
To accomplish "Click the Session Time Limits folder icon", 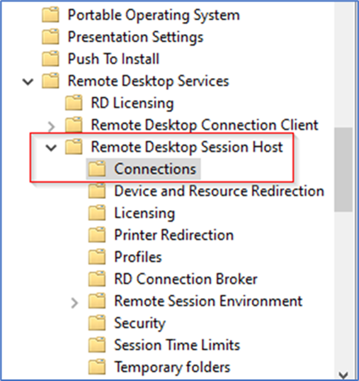I will 97,345.
